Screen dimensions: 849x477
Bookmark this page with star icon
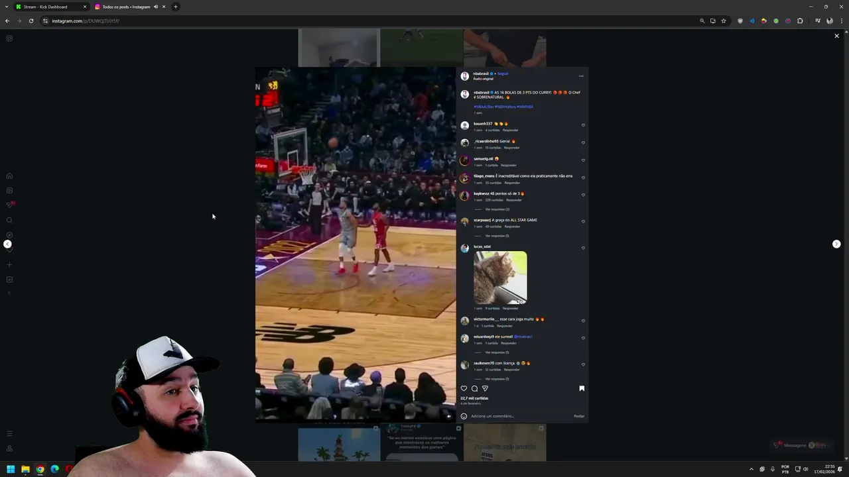pyautogui.click(x=724, y=21)
